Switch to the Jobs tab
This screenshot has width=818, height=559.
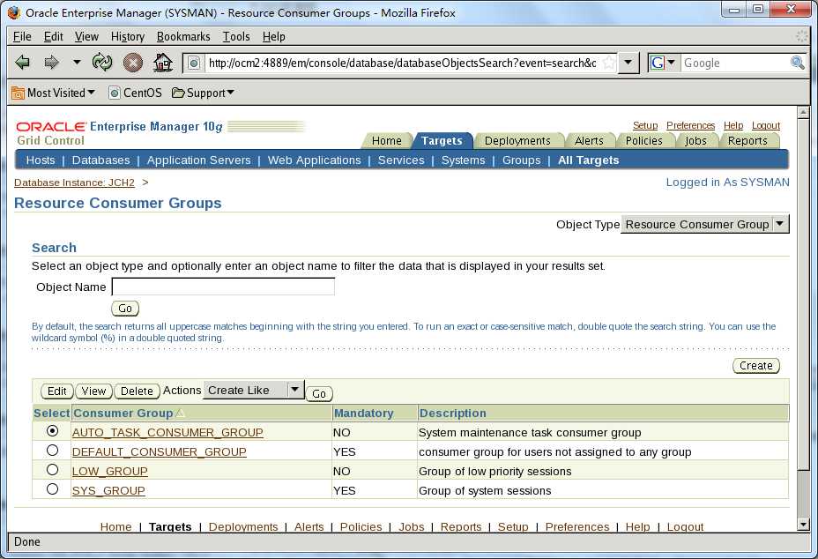click(695, 140)
